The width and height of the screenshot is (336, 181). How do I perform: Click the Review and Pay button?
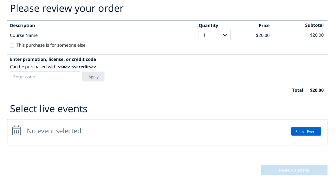pos(294,170)
